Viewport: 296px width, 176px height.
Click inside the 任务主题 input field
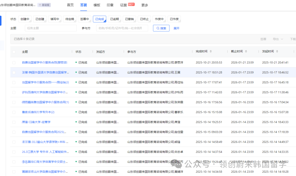pos(51,28)
